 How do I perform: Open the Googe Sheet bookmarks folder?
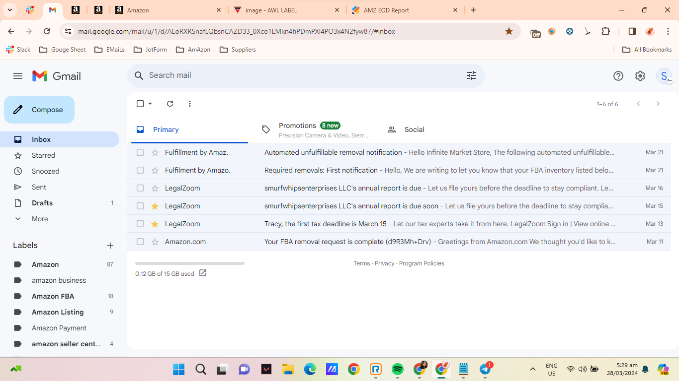tap(62, 50)
